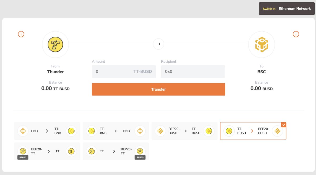The height and width of the screenshot is (175, 316).
Task: Click BEP20-BUSD icon in selected card
Action: pyautogui.click(x=277, y=131)
